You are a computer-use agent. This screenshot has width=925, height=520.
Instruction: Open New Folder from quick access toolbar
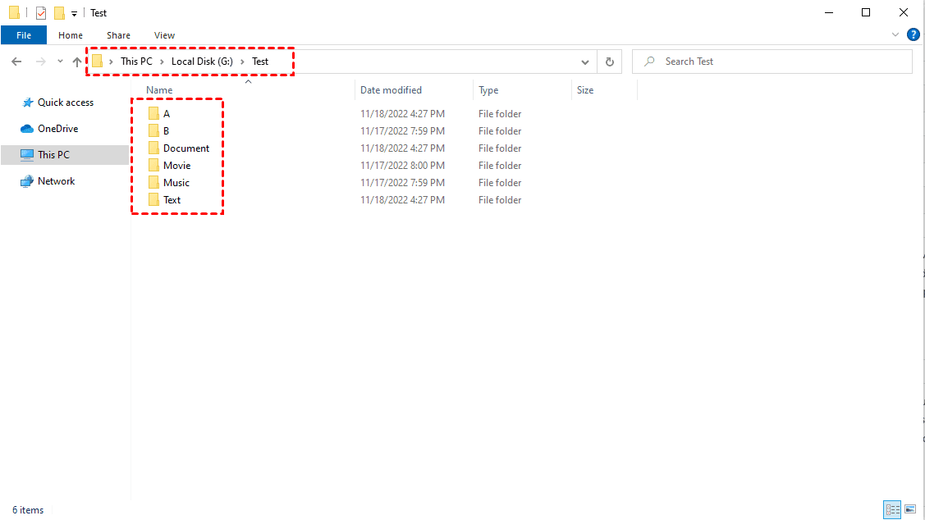click(x=59, y=12)
